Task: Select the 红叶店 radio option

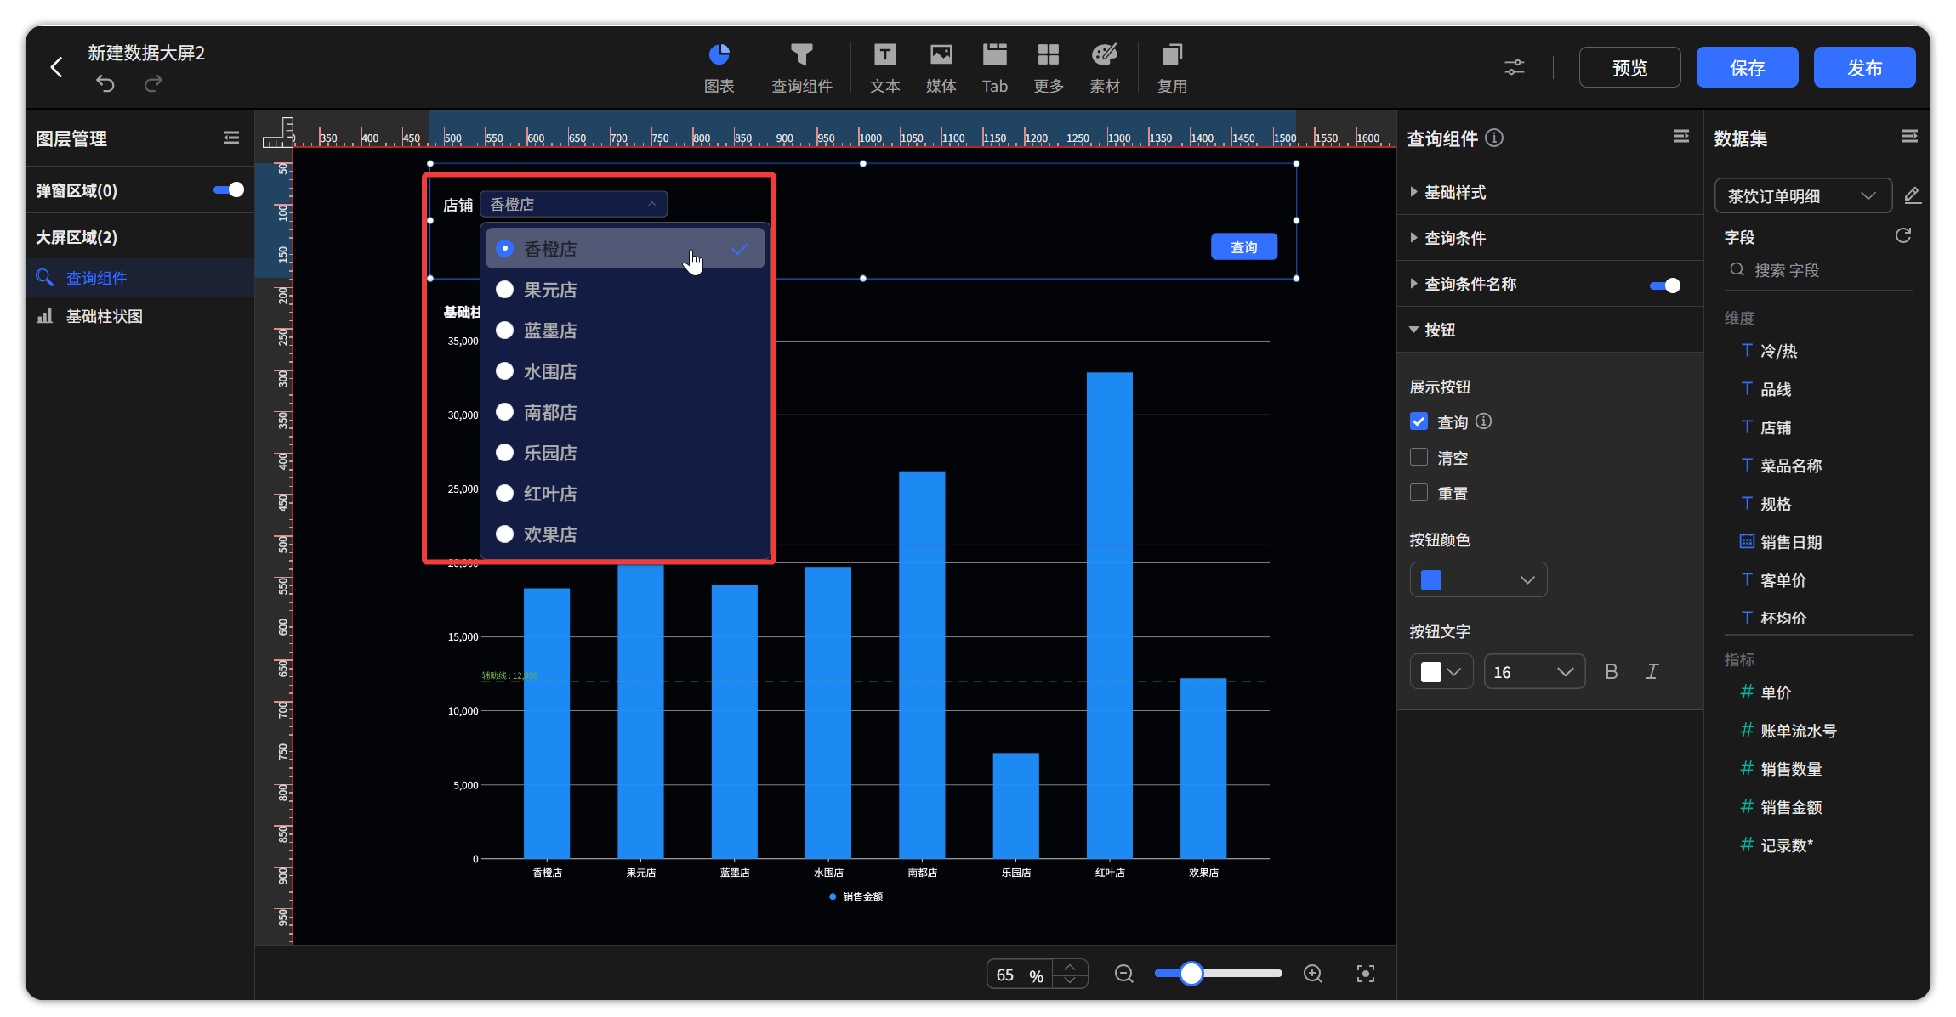Action: 504,494
